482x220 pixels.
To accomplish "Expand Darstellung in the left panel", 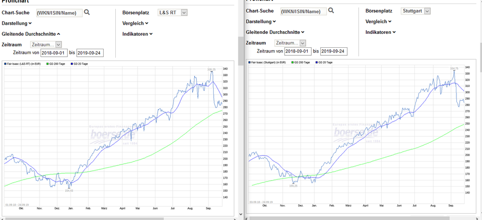I will click(x=16, y=23).
